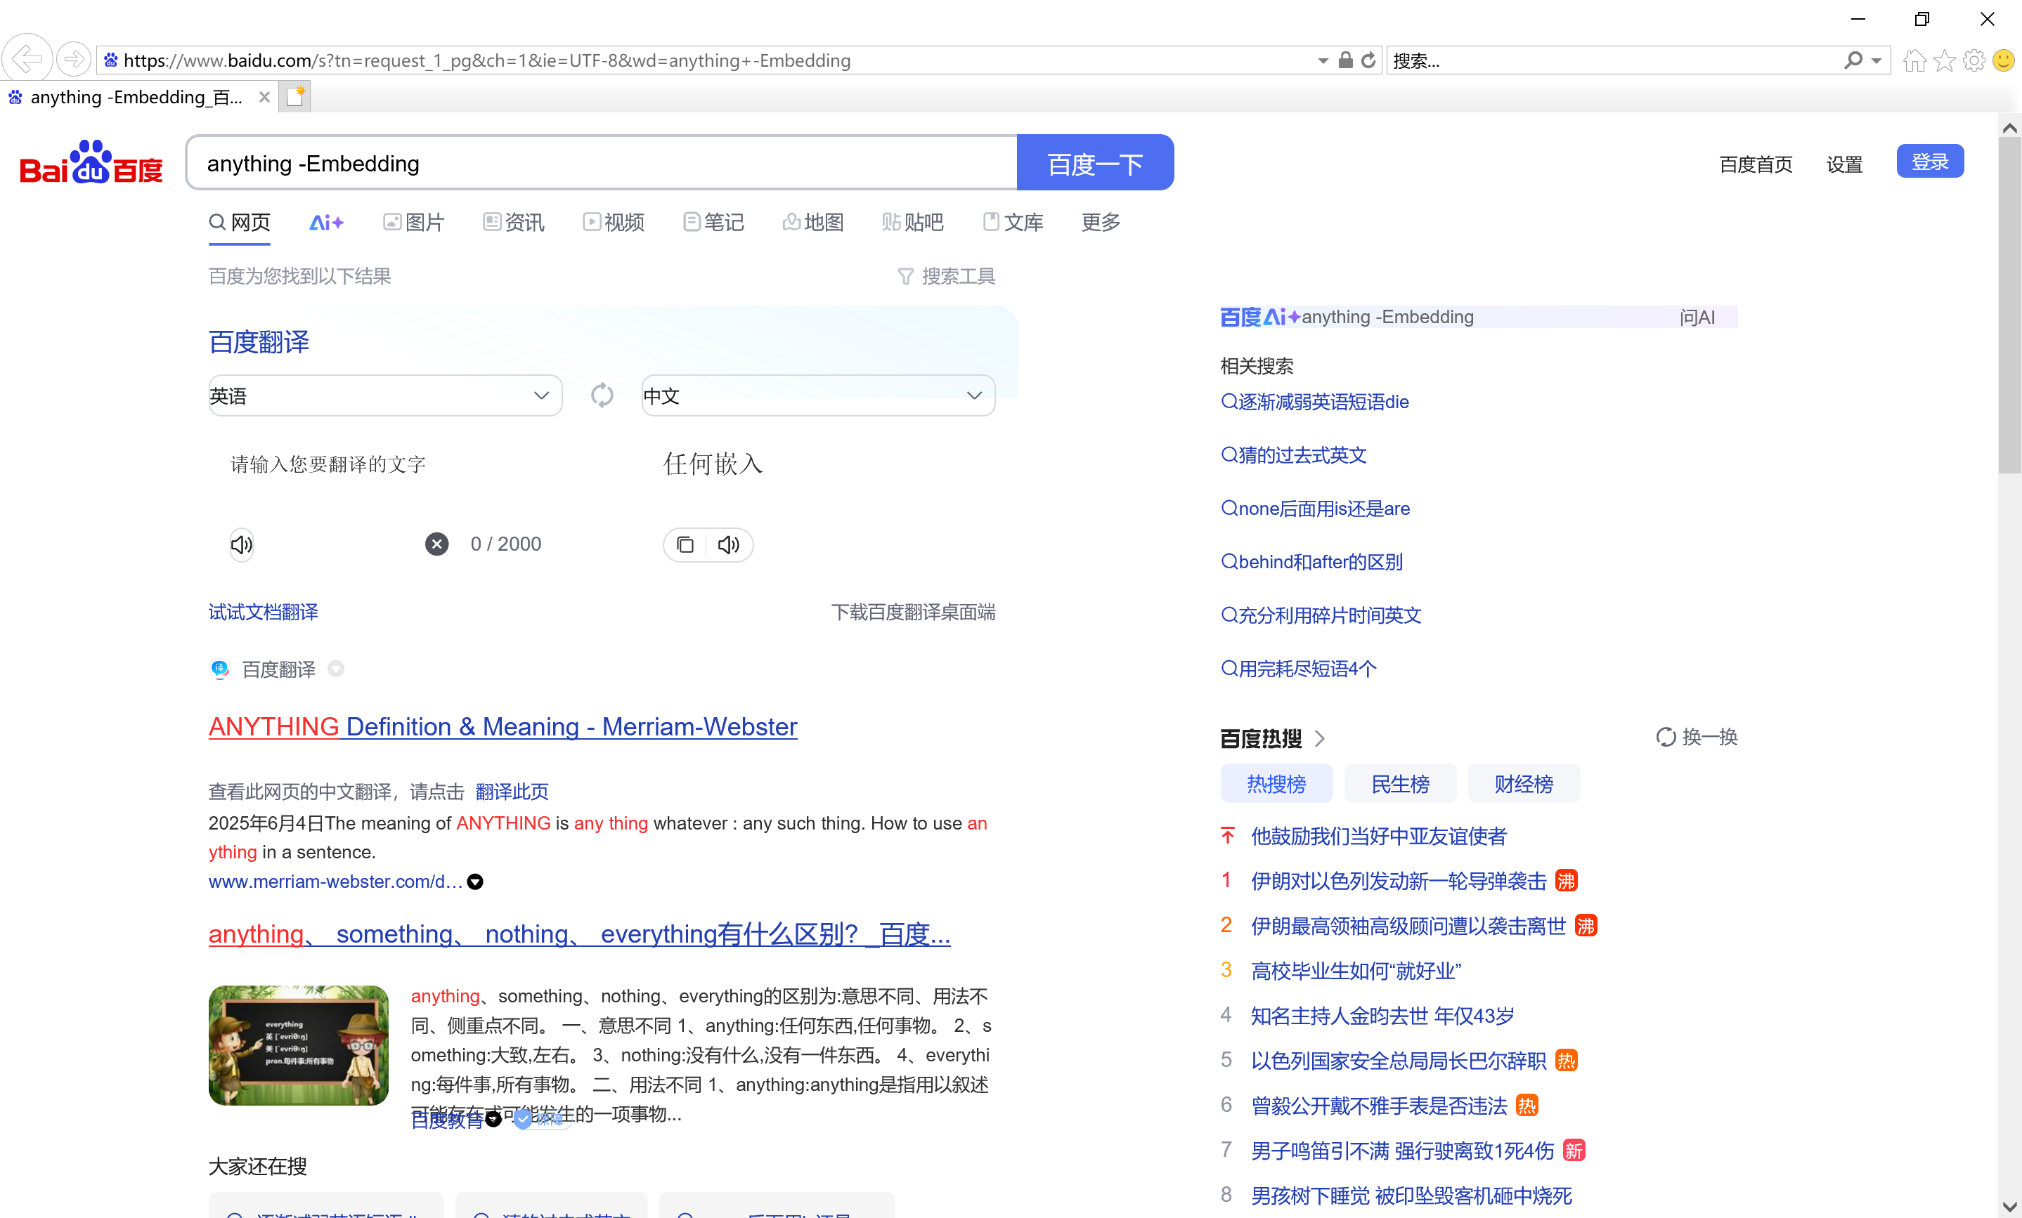
Task: Open hot search 知名主持人金的去世
Action: click(1382, 1016)
